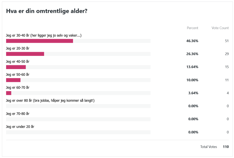Click the 'Hva er din omtrentlige alder?' heading
This screenshot has height=158, width=234.
47,11
